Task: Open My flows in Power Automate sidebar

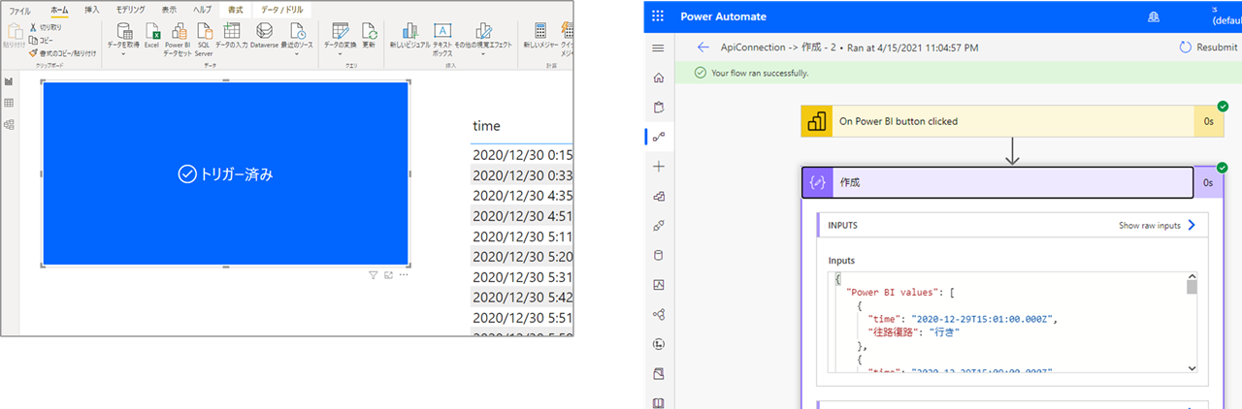Action: pos(659,137)
